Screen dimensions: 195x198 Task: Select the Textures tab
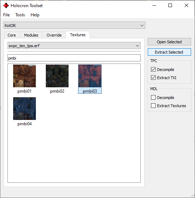click(77, 35)
